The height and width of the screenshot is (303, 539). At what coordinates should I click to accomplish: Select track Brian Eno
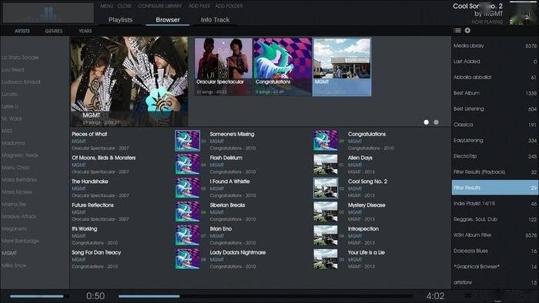click(x=221, y=229)
